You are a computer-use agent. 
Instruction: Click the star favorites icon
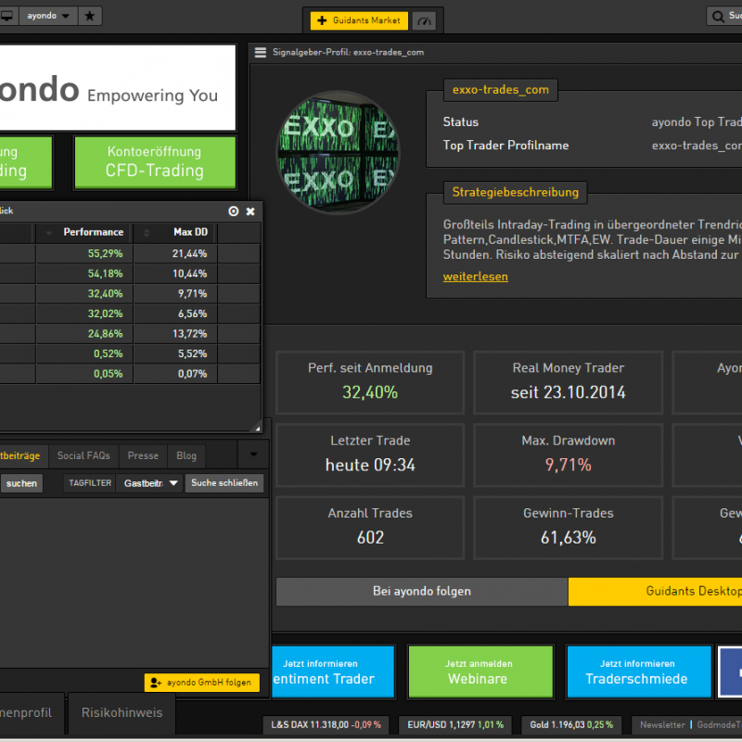89,16
